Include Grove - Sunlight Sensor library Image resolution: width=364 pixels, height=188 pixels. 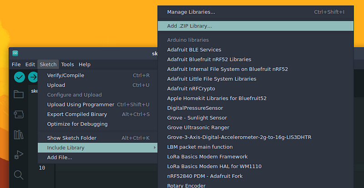point(256,118)
